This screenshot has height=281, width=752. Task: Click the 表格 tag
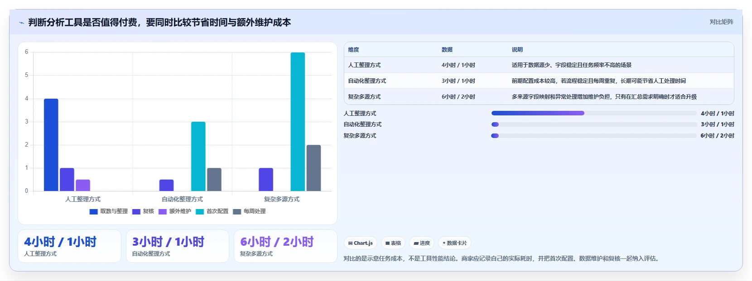393,243
